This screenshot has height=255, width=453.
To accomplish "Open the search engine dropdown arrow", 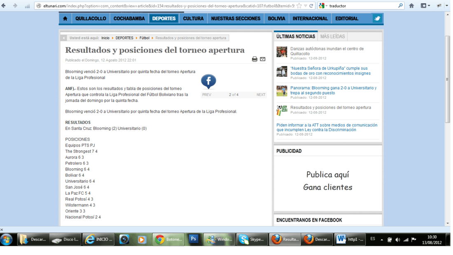I will (327, 6).
